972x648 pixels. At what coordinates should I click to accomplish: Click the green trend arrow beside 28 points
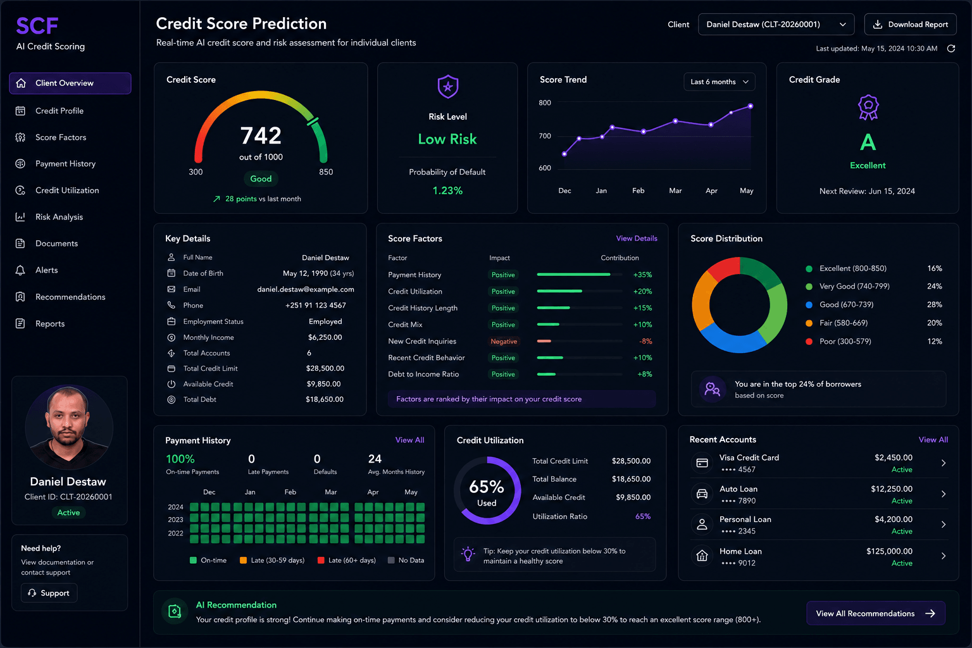point(216,199)
